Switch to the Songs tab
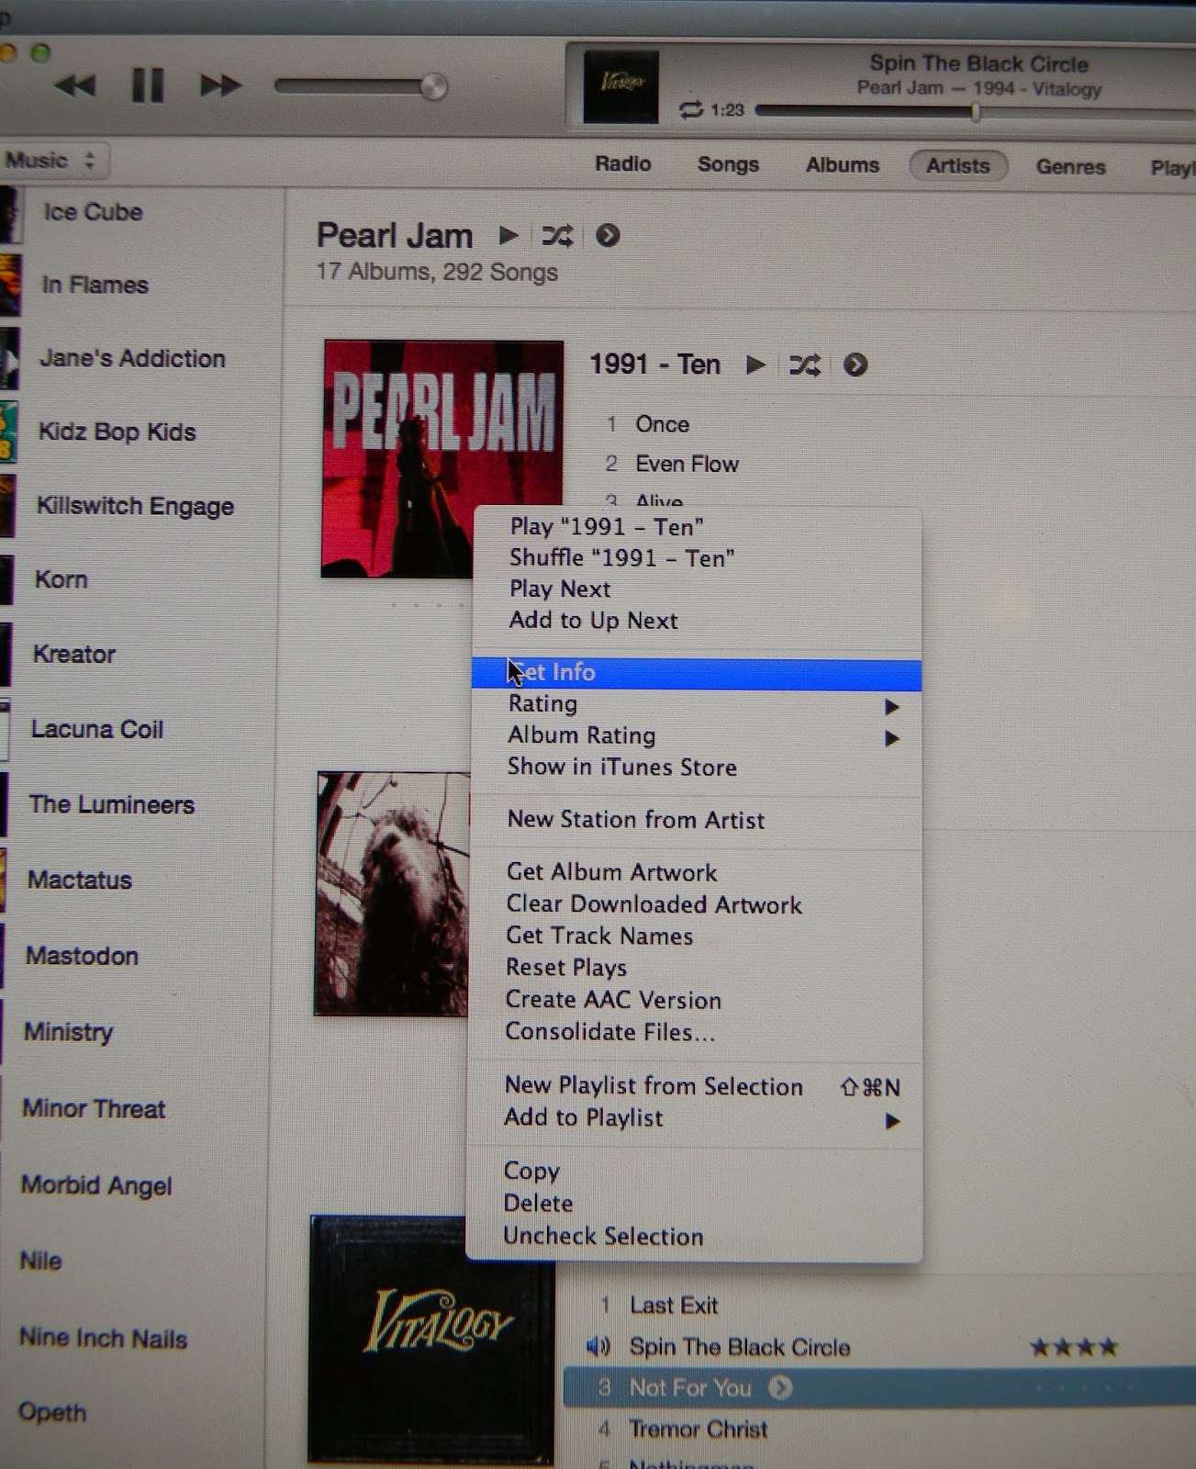The width and height of the screenshot is (1196, 1469). pos(728,164)
